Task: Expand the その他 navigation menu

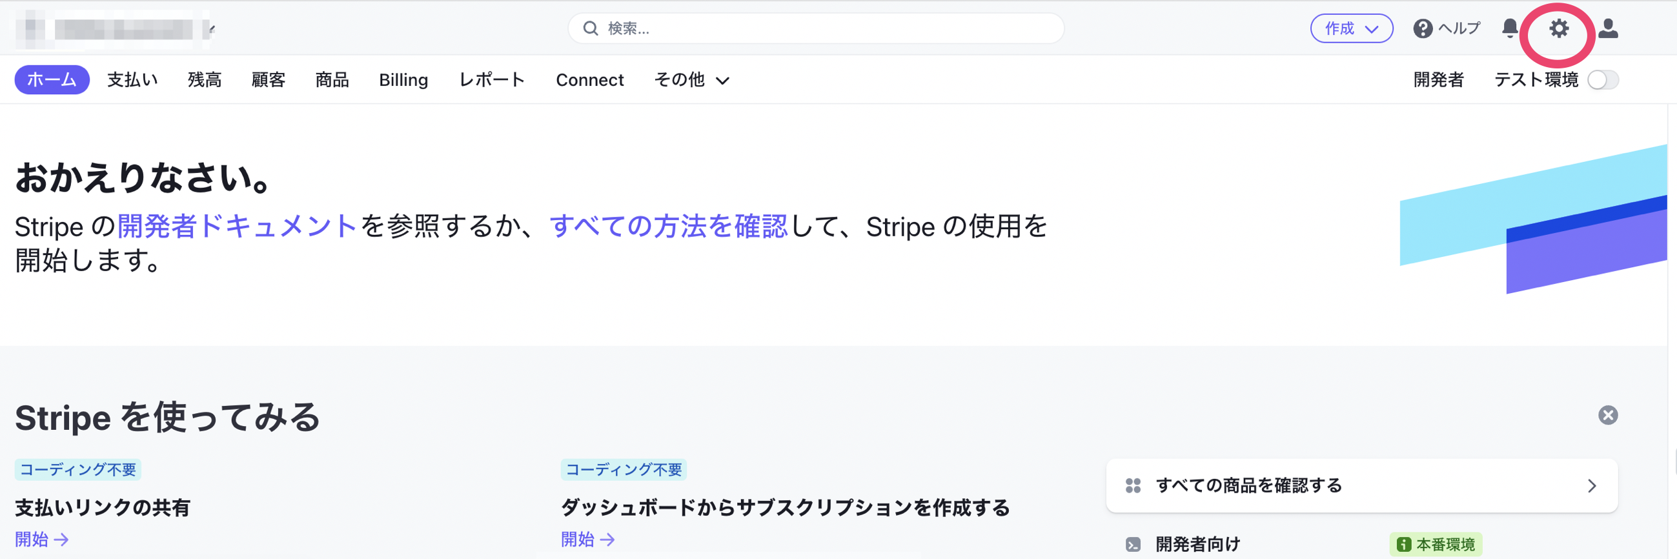Action: click(x=691, y=79)
